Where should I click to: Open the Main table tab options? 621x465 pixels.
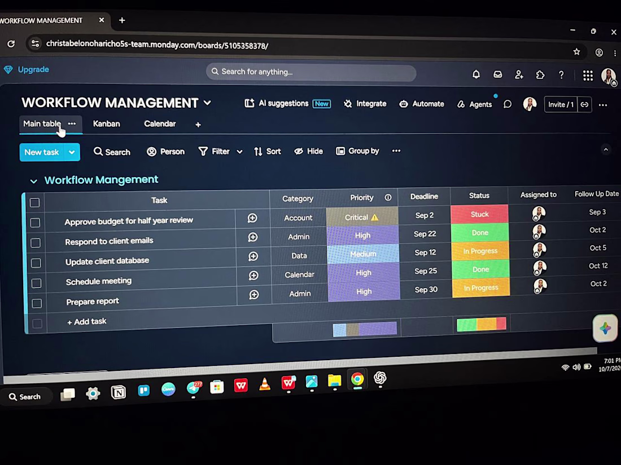click(72, 124)
